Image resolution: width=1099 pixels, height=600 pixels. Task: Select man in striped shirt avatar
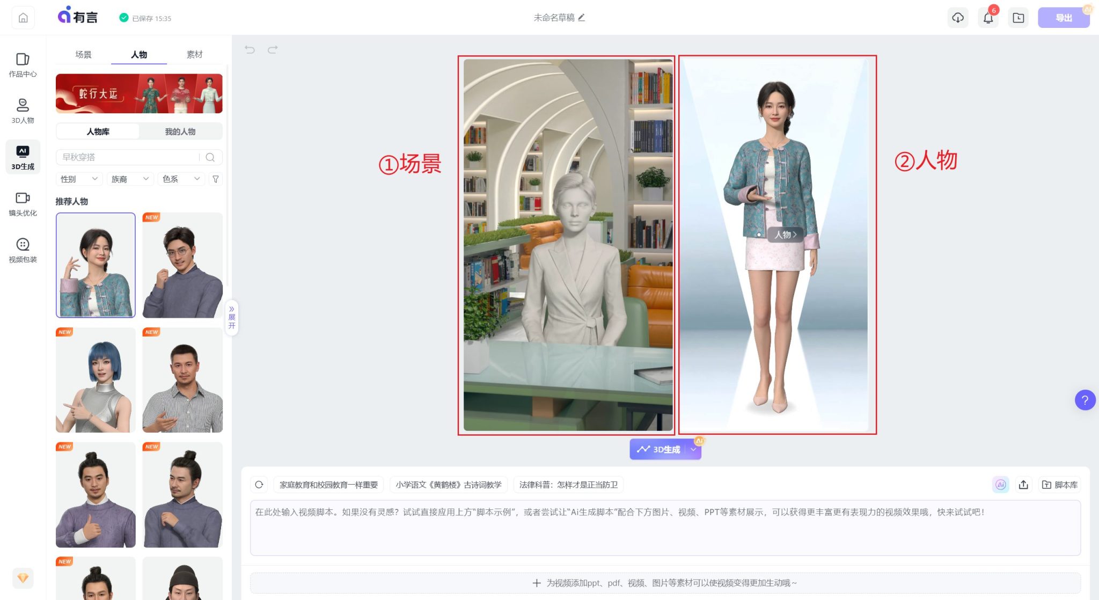point(182,380)
